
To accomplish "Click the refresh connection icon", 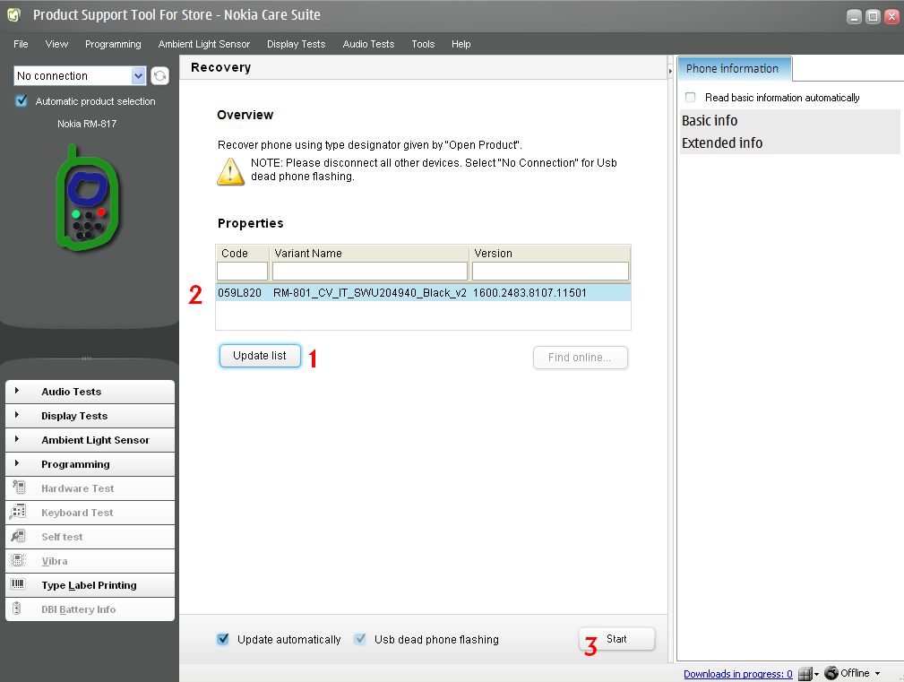I will 159,75.
